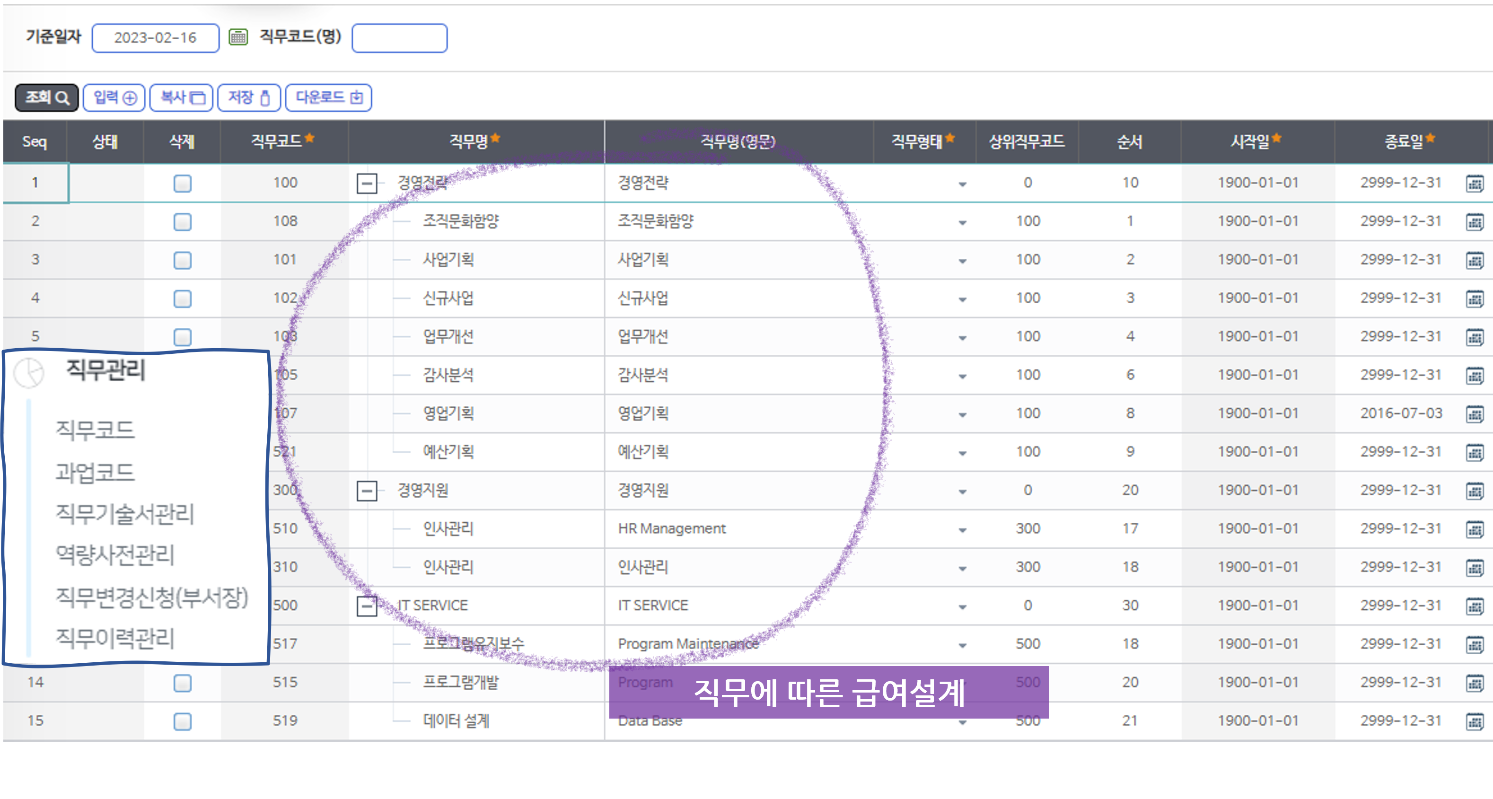Collapse the IT SERVICE tree node
Image resolution: width=1493 pixels, height=799 pixels.
(367, 606)
